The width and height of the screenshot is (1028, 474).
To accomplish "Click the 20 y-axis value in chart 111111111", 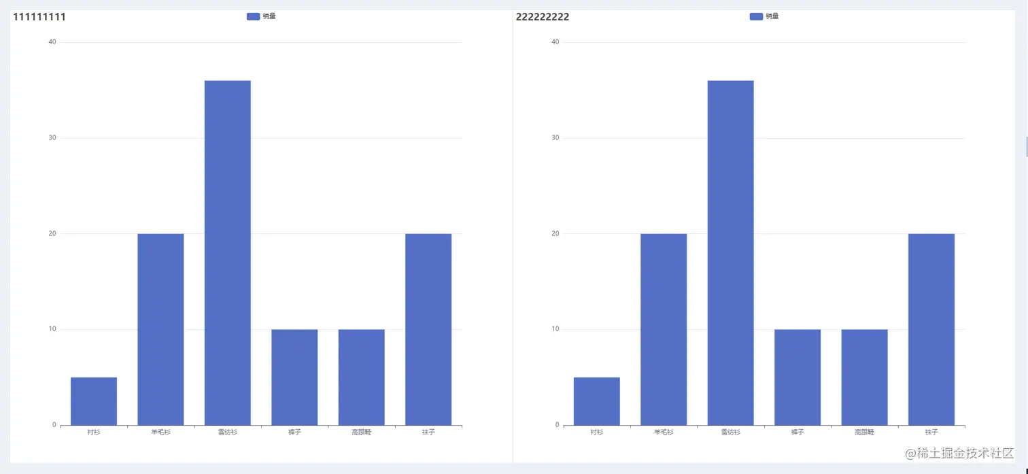I will (52, 234).
